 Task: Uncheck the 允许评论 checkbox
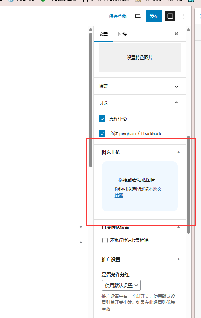click(102, 119)
